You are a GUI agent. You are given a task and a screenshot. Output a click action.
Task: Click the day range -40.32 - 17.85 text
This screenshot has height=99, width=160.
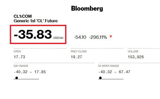coord(30,72)
